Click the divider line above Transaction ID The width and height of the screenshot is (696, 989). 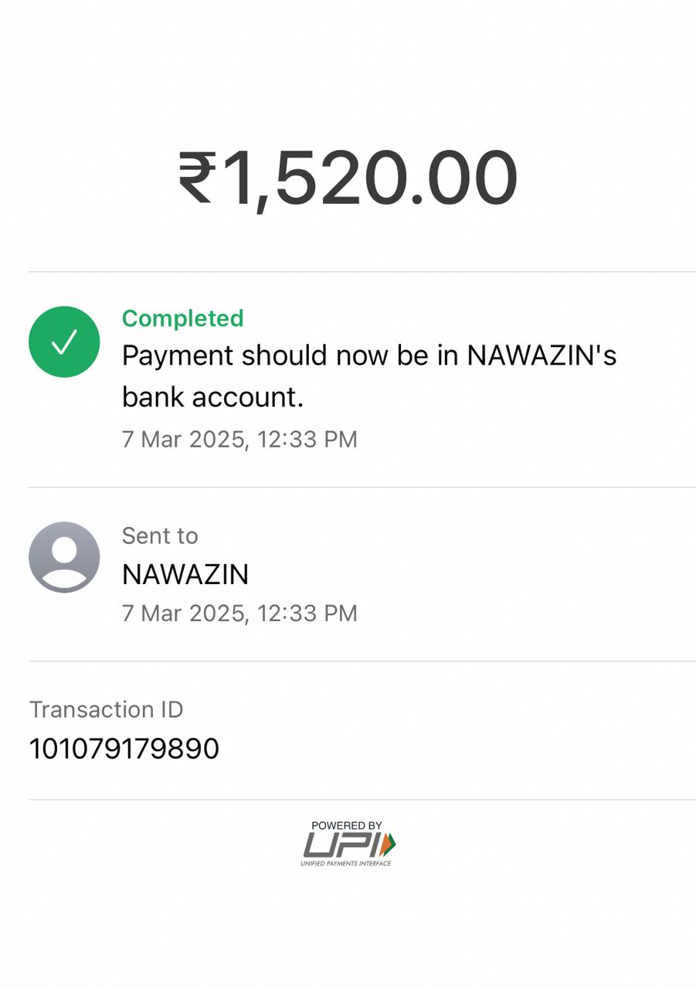pyautogui.click(x=362, y=661)
